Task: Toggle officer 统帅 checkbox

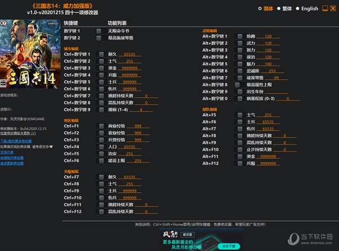Action: pyautogui.click(x=241, y=36)
